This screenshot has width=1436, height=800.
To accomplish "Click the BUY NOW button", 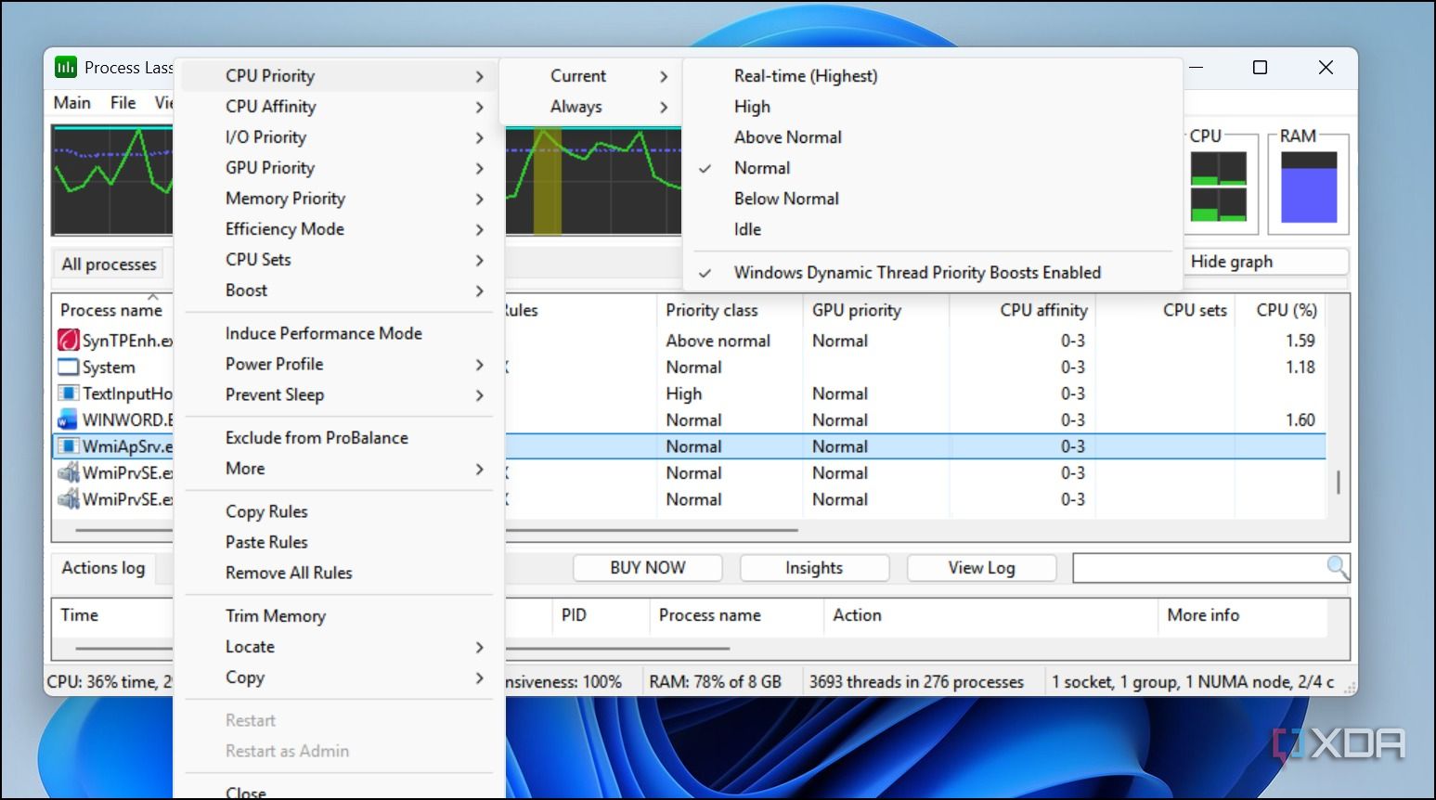I will [x=648, y=568].
